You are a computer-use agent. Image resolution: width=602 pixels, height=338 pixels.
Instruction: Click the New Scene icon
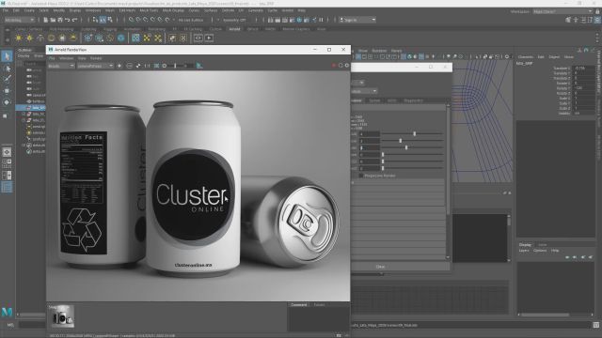tap(46, 20)
